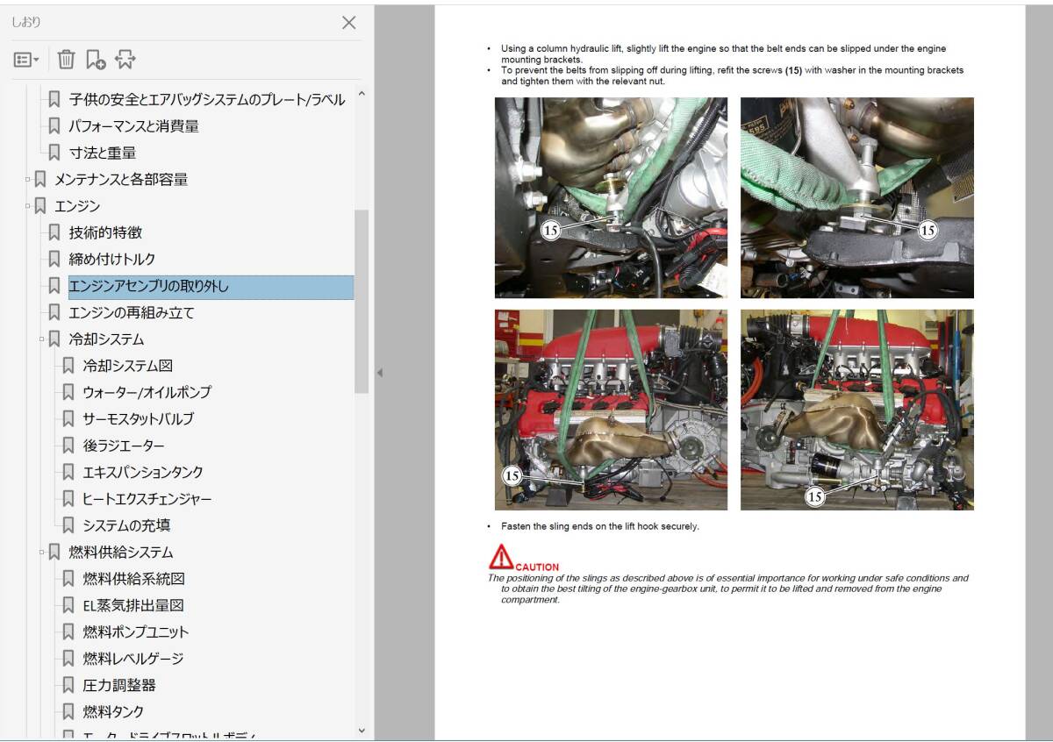Open bookmark エンジンの再組み立て
Image resolution: width=1053 pixels, height=742 pixels.
tap(132, 312)
